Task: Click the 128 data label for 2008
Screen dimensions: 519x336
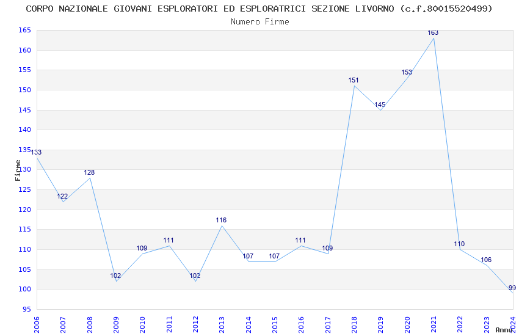Action: tap(89, 172)
